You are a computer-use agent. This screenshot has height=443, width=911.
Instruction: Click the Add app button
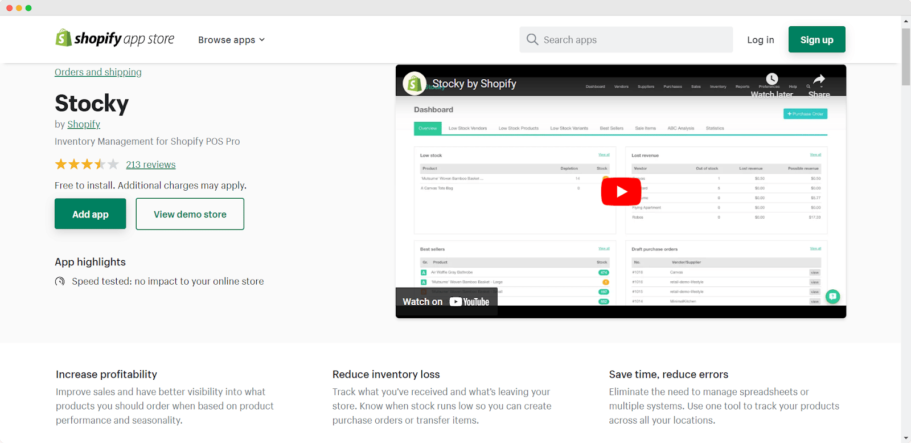[x=90, y=214]
